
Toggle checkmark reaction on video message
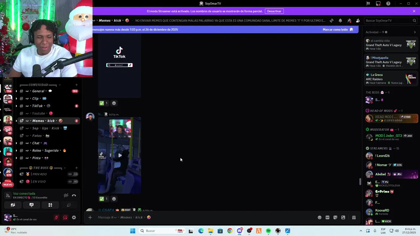[104, 199]
